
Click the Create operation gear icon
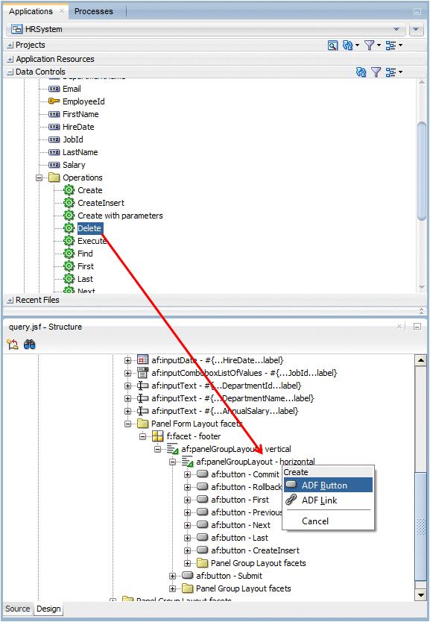pos(69,190)
